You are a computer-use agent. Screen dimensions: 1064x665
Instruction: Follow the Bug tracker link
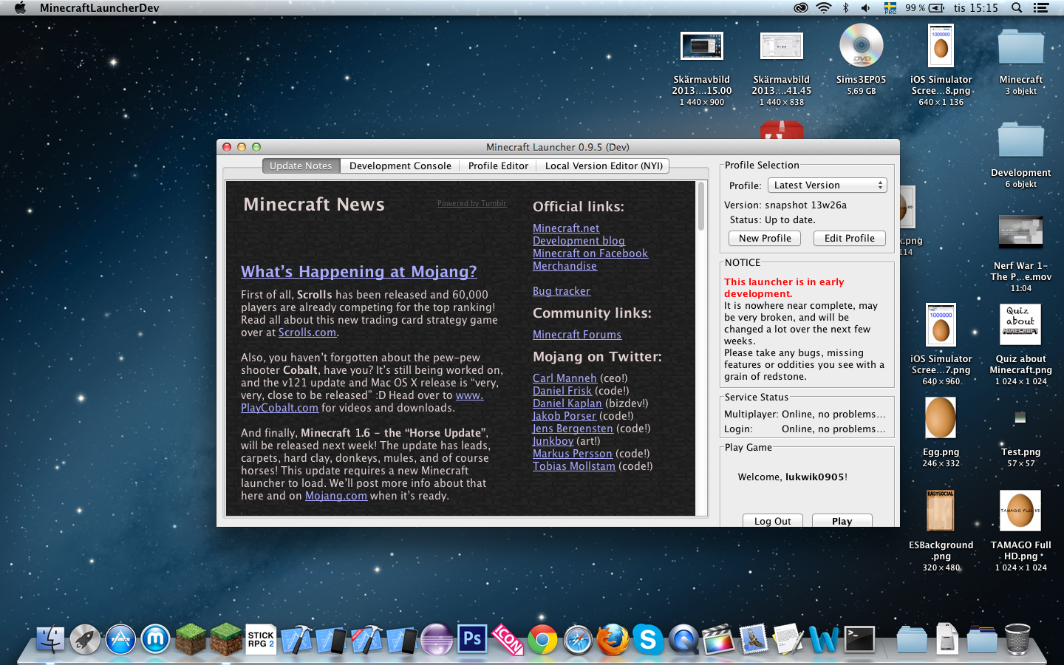(562, 291)
